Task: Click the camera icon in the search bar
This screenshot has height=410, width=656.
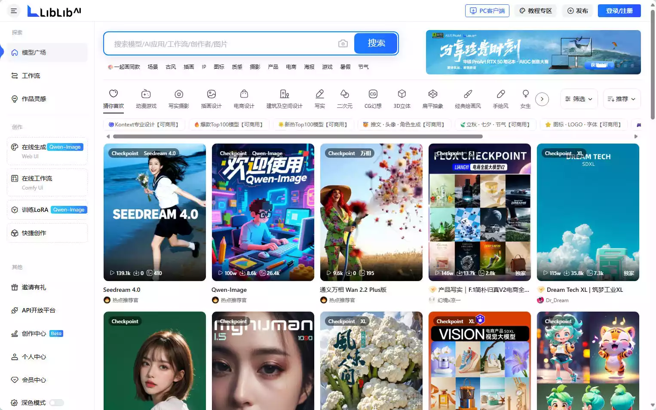Action: [x=343, y=43]
